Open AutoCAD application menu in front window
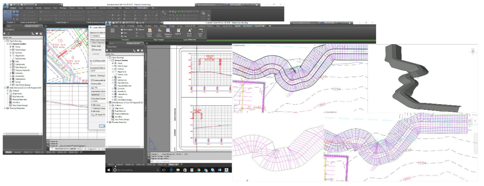 point(108,23)
